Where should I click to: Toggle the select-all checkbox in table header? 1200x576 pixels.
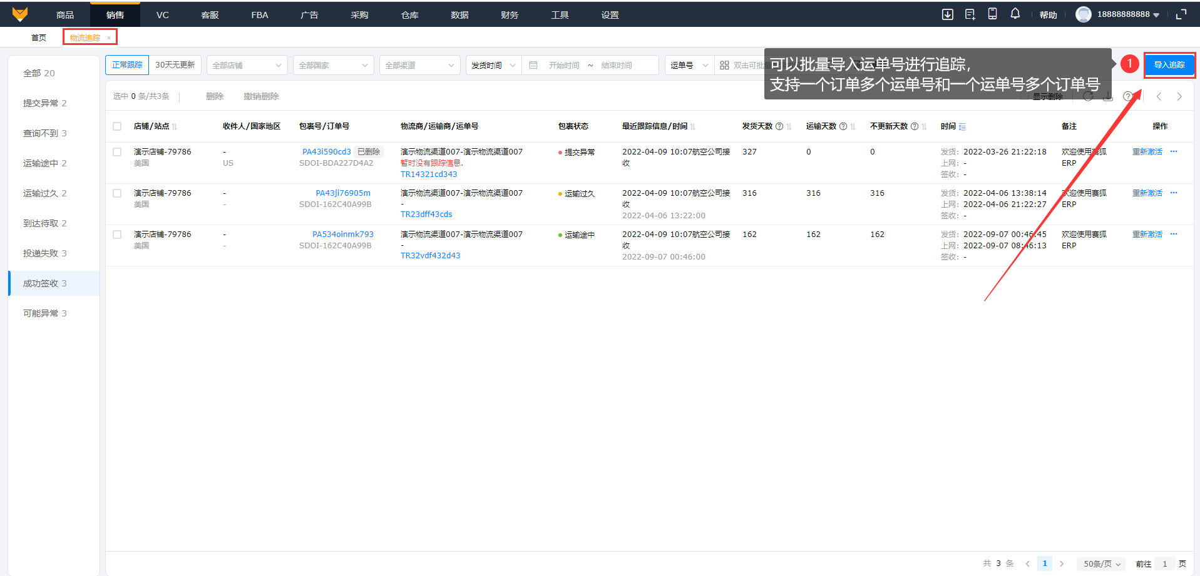(x=117, y=126)
